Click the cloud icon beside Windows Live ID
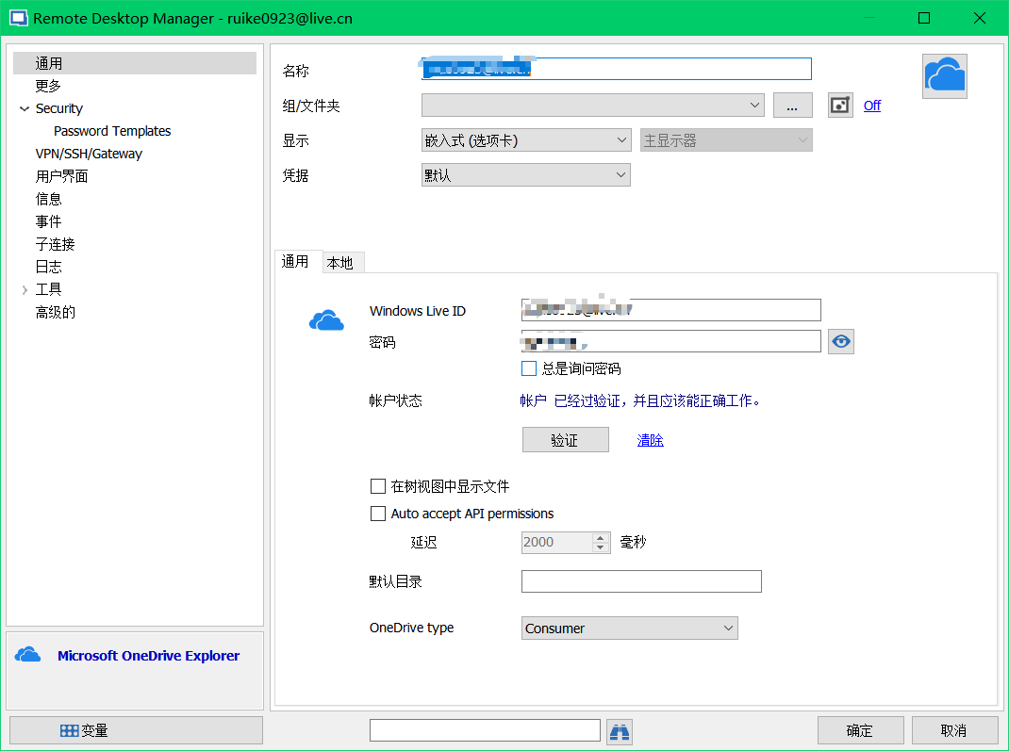Screen dimensions: 1009x751 (327, 319)
